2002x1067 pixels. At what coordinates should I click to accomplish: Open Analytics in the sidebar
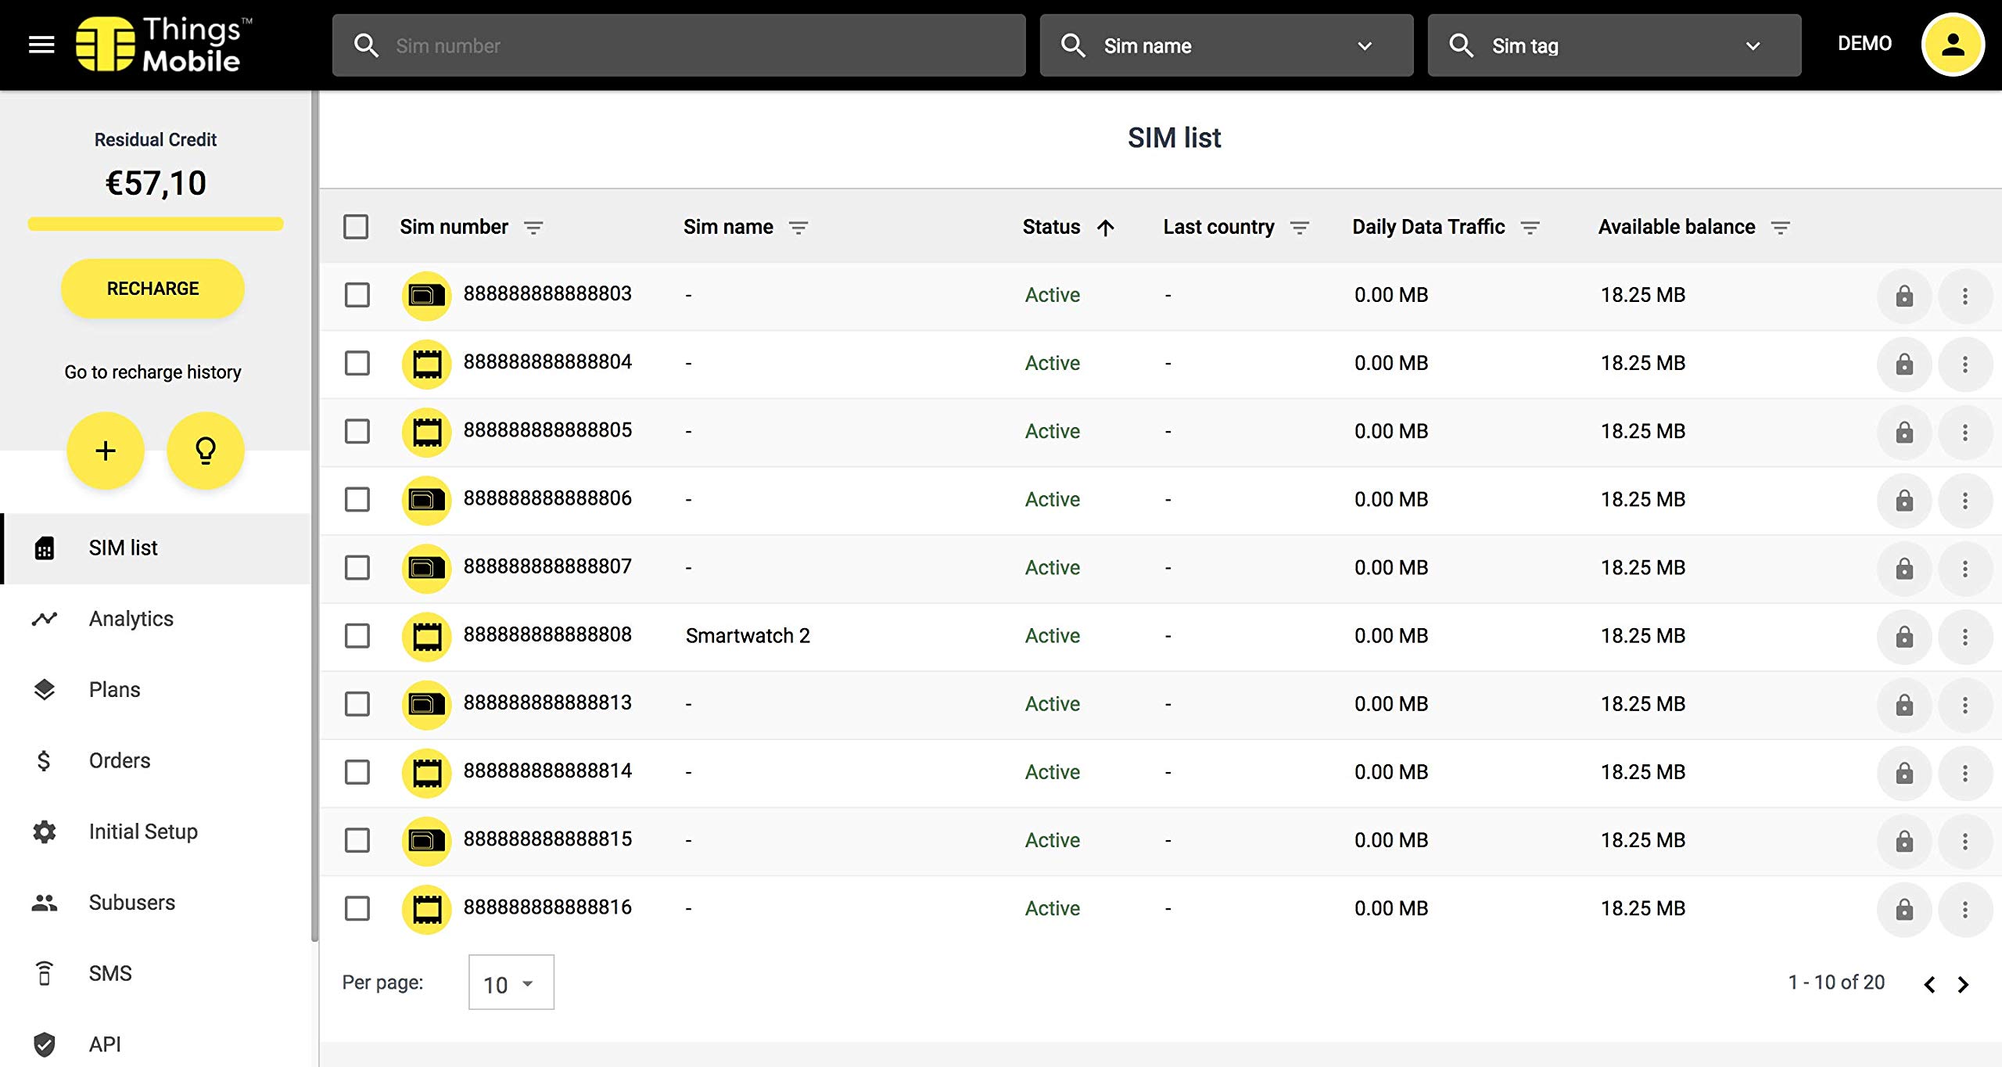(x=131, y=619)
